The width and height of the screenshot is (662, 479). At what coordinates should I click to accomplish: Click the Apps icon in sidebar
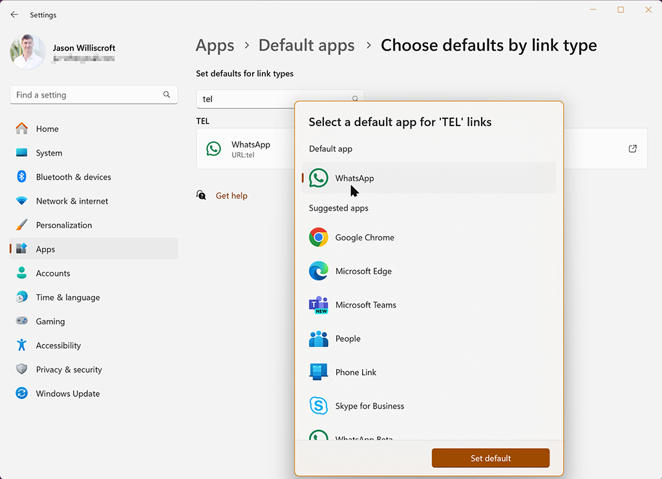21,249
